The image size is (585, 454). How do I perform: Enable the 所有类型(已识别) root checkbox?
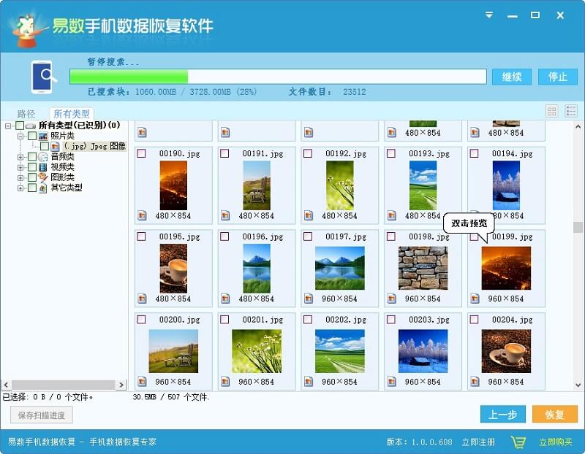point(20,125)
